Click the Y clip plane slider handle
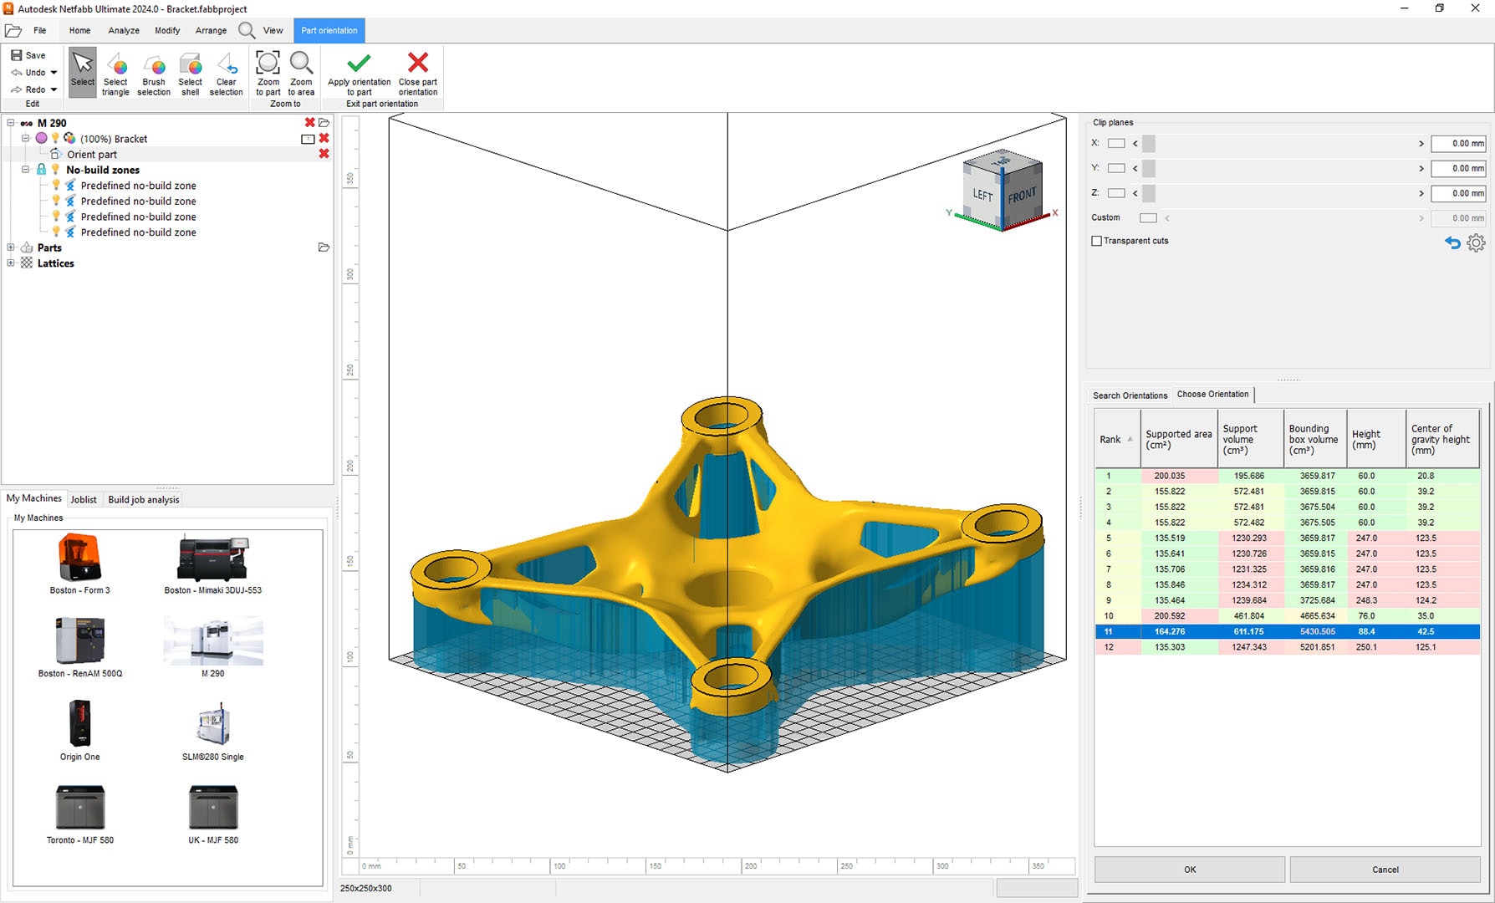This screenshot has width=1495, height=903. [x=1149, y=169]
